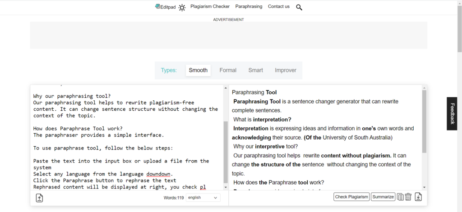Image resolution: width=462 pixels, height=212 pixels.
Task: Click "Why our paraphrasing tool?" in input
Action: pyautogui.click(x=72, y=96)
